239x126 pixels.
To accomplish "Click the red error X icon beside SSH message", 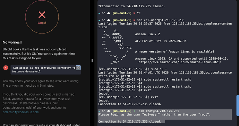I will tap(6, 68).
